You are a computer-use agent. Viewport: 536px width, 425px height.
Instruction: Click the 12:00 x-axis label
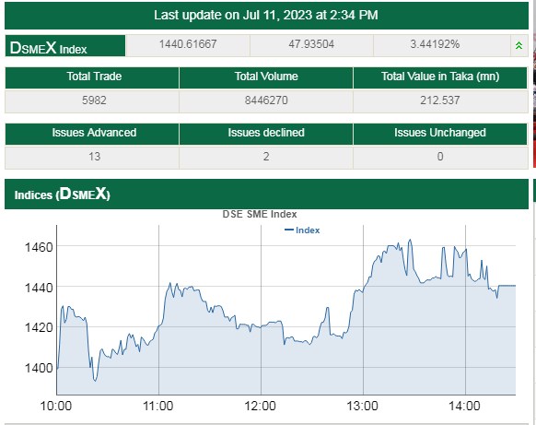tap(260, 407)
